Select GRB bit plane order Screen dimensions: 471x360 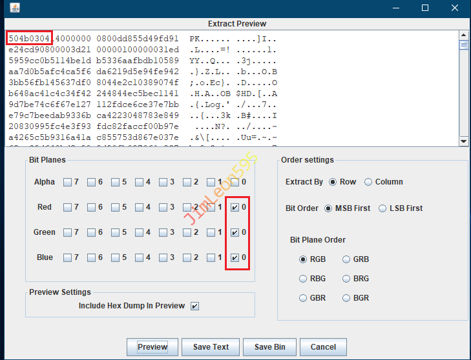347,259
